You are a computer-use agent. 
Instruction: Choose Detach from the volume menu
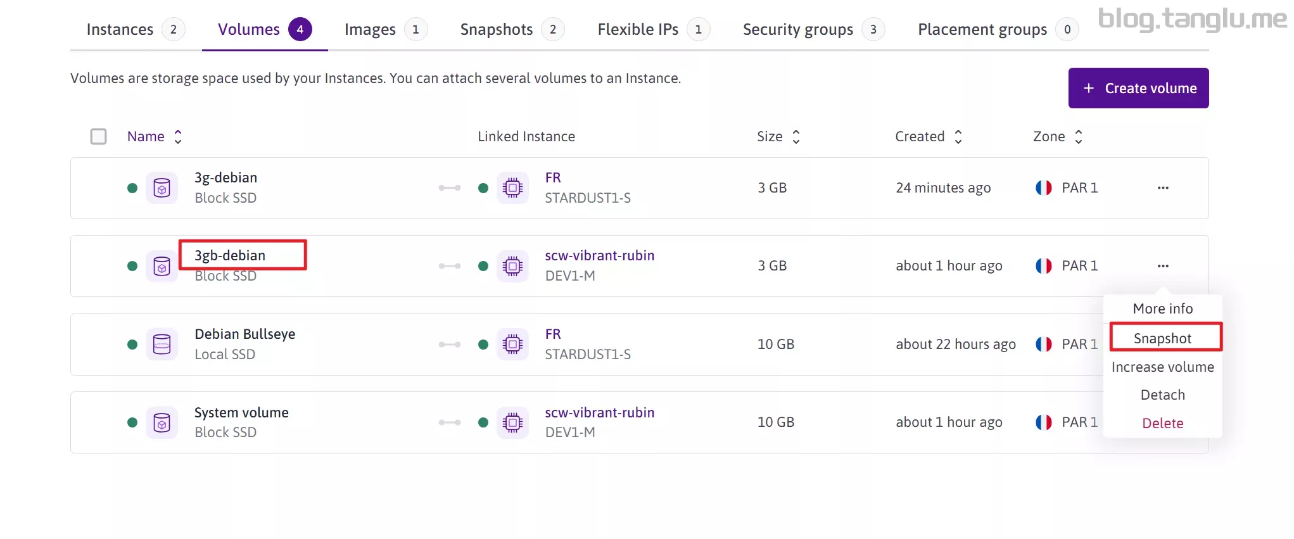click(1162, 395)
